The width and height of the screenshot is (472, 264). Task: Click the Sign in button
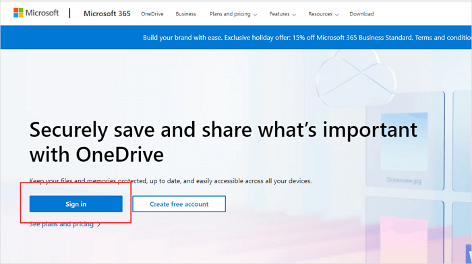(x=76, y=204)
